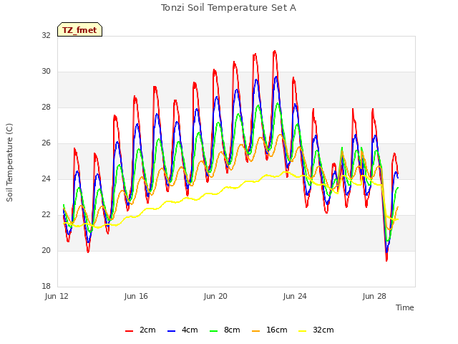
Task: Select the 32cm legend label
Action: (323, 330)
